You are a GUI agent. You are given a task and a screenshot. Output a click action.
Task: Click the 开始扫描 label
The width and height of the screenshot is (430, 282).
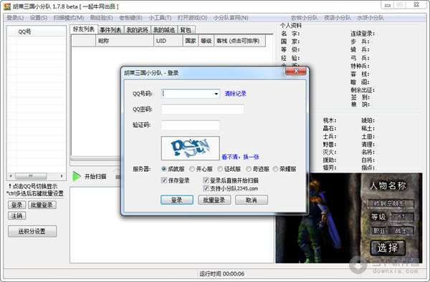click(95, 177)
